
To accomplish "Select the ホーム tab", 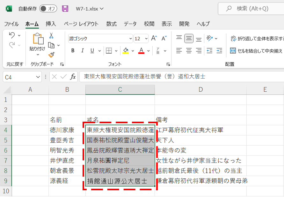I will coord(32,24).
